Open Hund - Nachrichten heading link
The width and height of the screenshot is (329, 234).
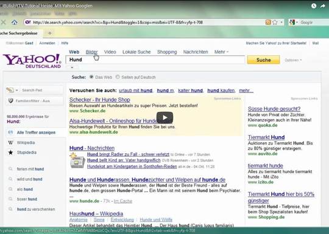pyautogui.click(x=92, y=148)
